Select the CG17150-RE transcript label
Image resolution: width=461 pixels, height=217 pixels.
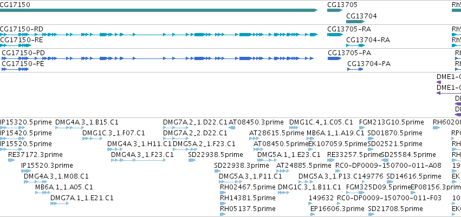21,40
